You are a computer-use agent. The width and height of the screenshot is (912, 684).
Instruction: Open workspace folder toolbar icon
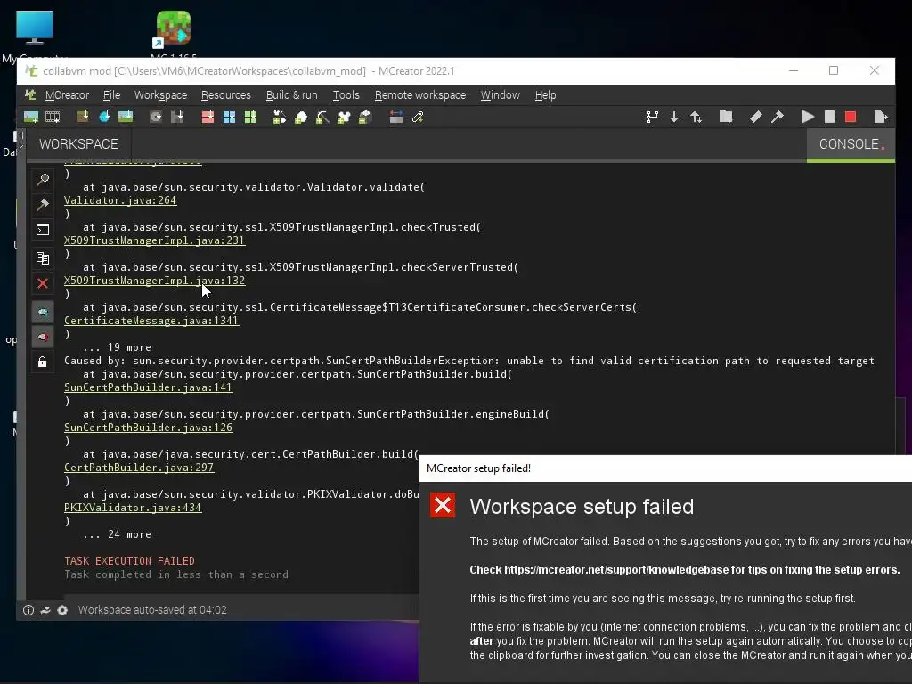tap(726, 118)
